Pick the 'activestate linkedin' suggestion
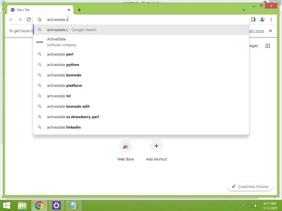The height and width of the screenshot is (211, 282). pos(141,127)
